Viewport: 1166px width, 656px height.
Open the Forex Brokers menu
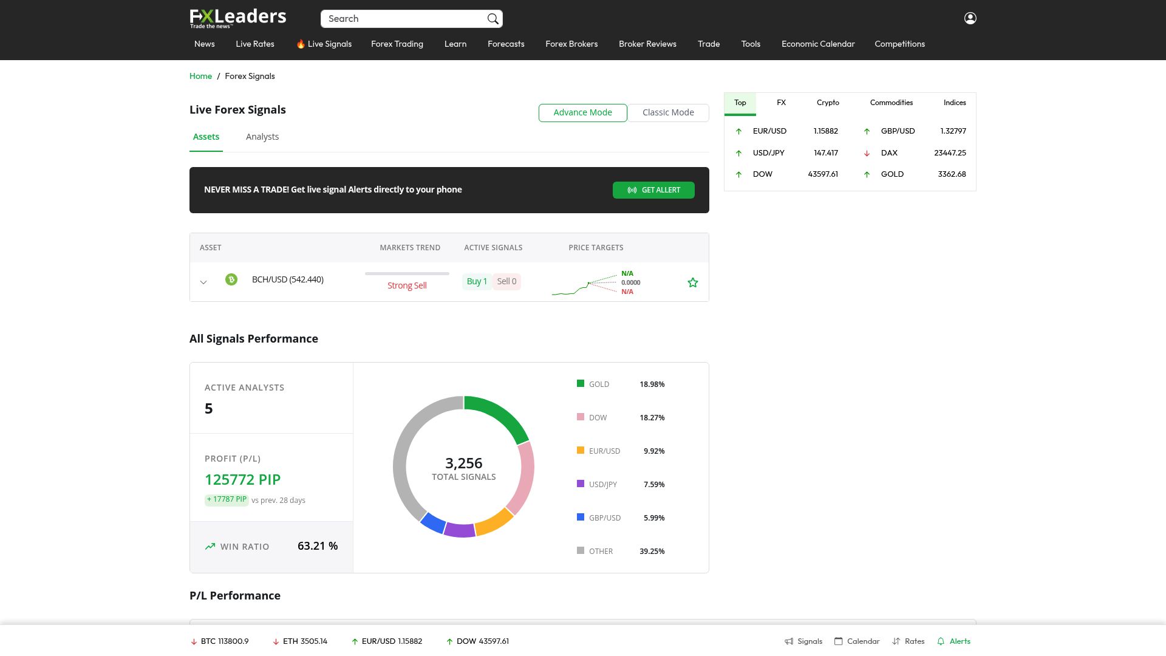(x=571, y=44)
